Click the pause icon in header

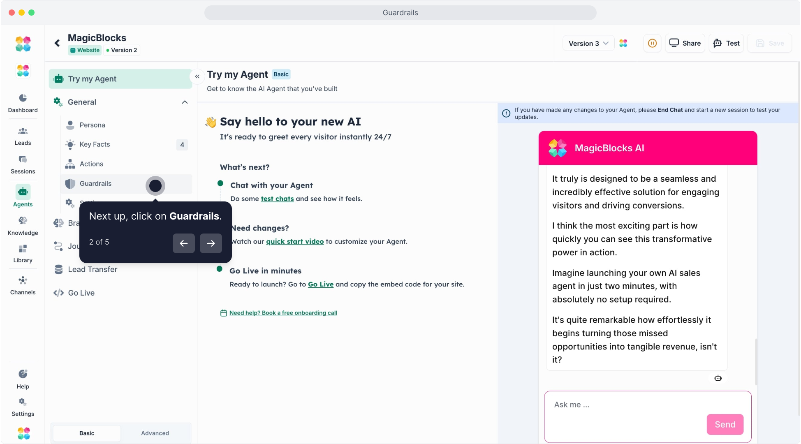(652, 43)
